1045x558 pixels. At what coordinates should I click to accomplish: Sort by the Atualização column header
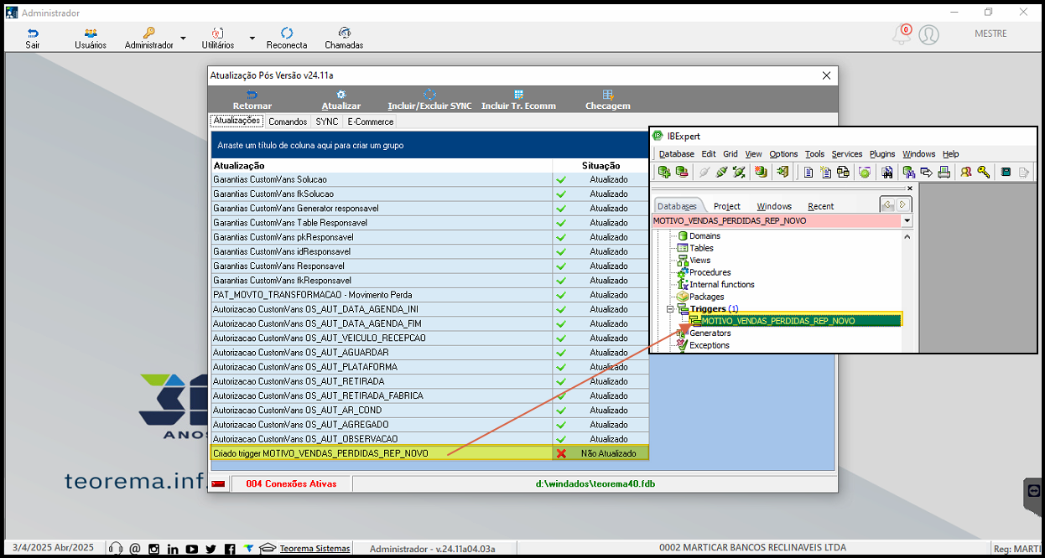click(382, 166)
